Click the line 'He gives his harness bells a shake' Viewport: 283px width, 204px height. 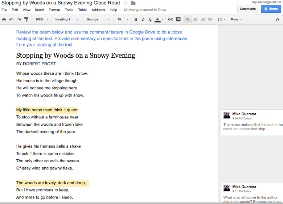coord(48,146)
